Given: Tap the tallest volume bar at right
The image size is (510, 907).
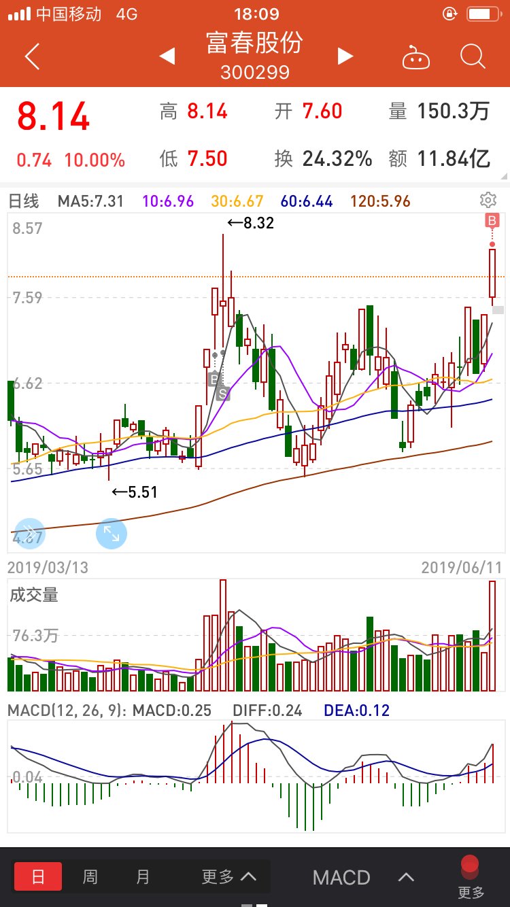Looking at the screenshot, I should tap(492, 636).
